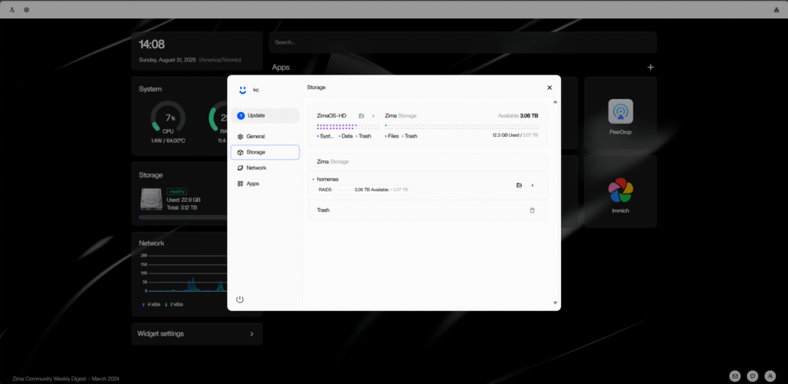Screen dimensions: 788x384
Task: Close the Storage settings dialog
Action: pyautogui.click(x=549, y=88)
